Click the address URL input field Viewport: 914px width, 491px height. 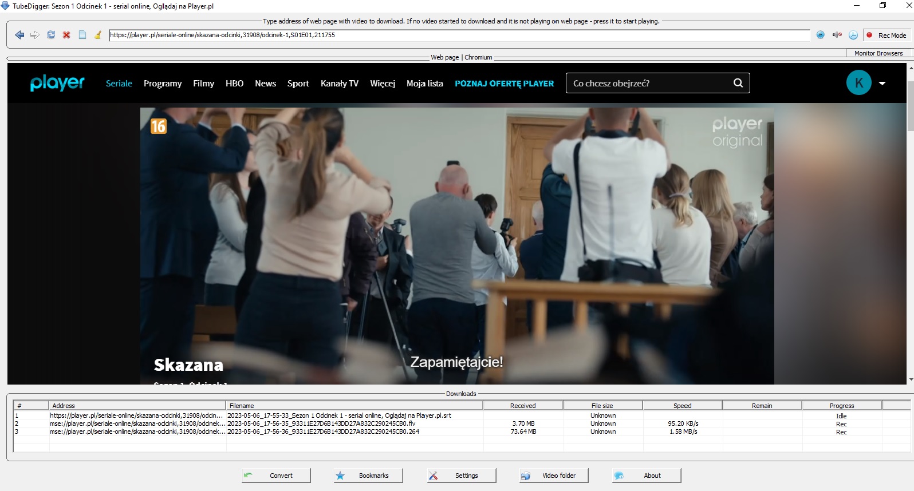(459, 35)
